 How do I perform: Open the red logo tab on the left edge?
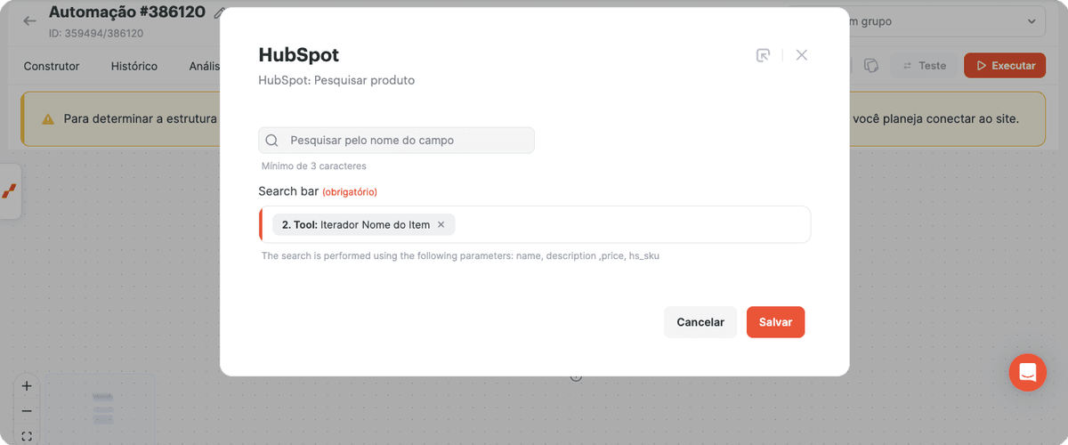(10, 191)
